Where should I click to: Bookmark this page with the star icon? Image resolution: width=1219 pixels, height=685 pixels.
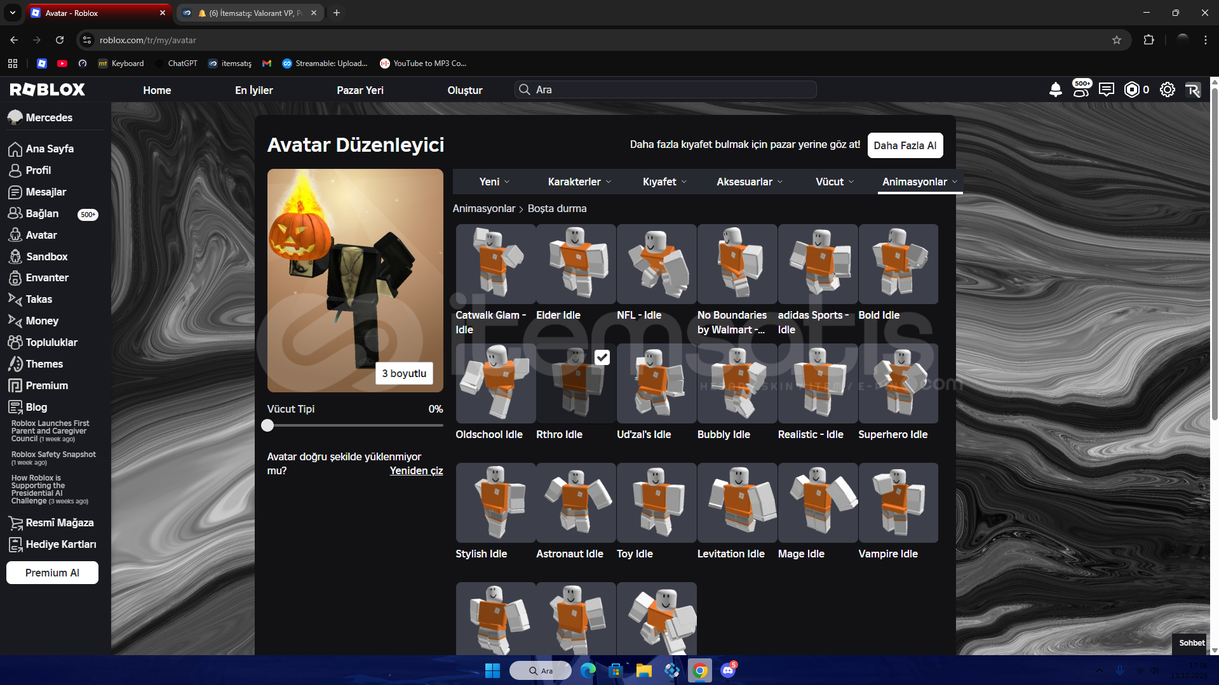point(1116,40)
